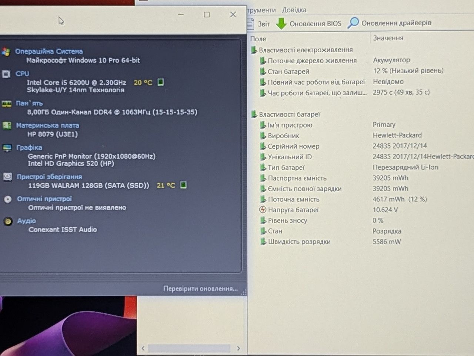Screen dimensions: 474x356
Task: Click the Значення column header
Action: pos(388,38)
